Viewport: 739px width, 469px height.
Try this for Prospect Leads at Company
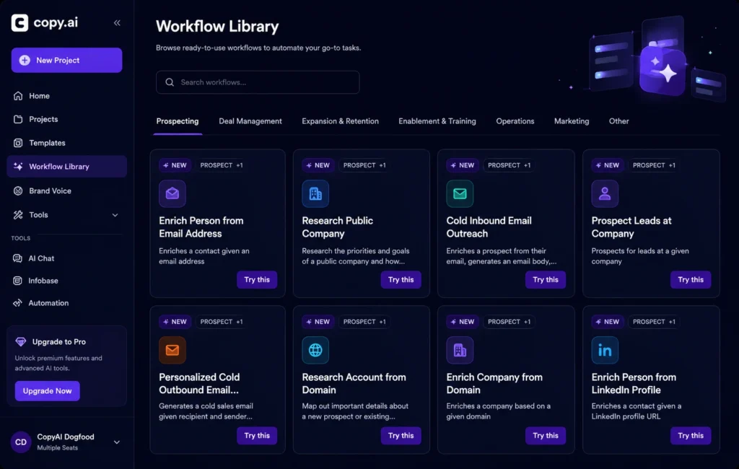[691, 279]
